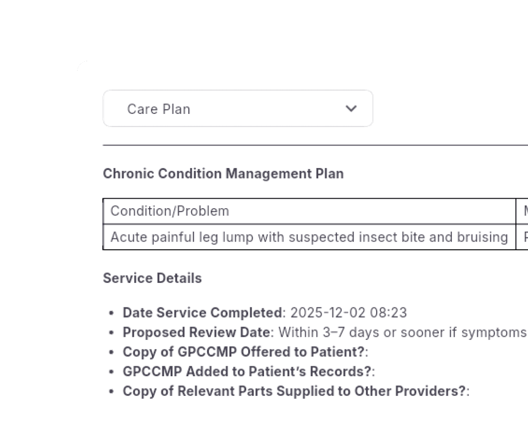This screenshot has height=425, width=528.
Task: Click the chevron arrow in Care Plan selector
Action: (351, 109)
